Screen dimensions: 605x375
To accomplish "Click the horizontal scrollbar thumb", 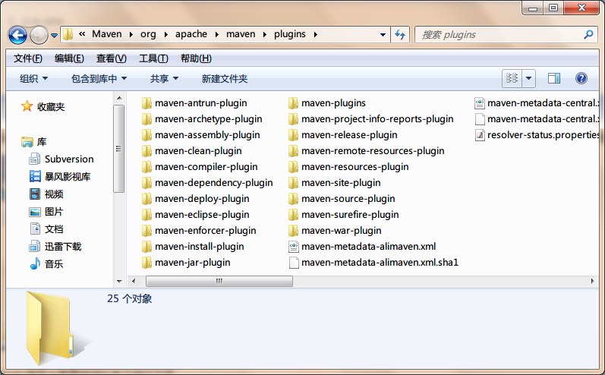I will pos(219,281).
